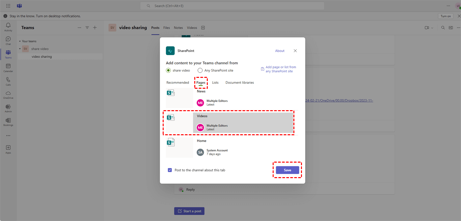The image size is (461, 221).
Task: Close the SharePoint dialog with X
Action: 295,51
